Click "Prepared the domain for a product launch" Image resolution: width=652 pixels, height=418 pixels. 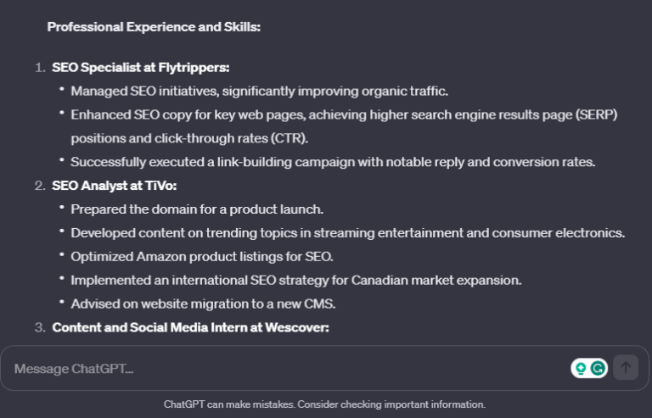coord(197,209)
